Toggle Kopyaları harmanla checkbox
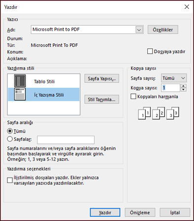This screenshot has width=194, height=221. tap(133, 96)
